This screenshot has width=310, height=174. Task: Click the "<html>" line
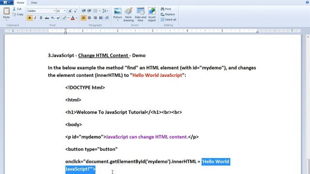tap(73, 100)
